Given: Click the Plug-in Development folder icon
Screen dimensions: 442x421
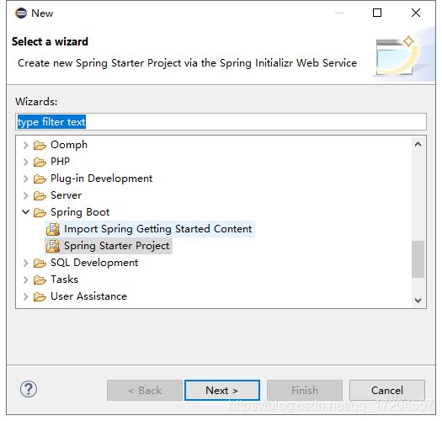Looking at the screenshot, I should pos(40,179).
